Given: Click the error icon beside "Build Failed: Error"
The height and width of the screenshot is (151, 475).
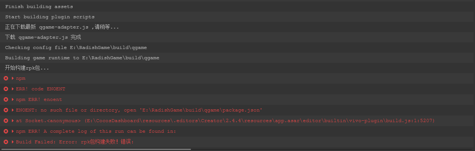Looking at the screenshot, I should 6,142.
